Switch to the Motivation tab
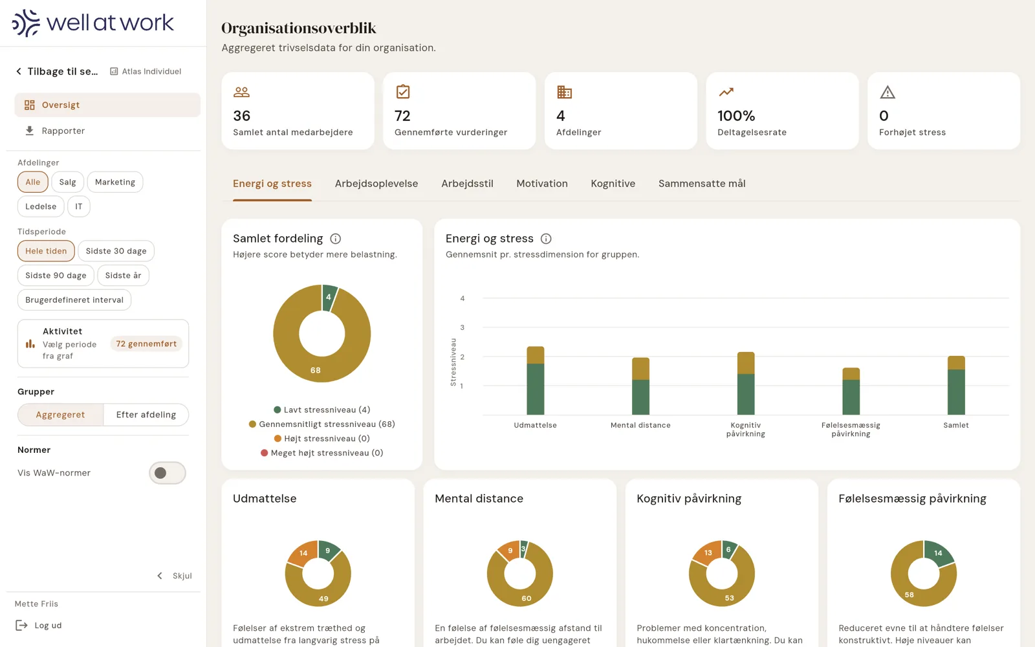 542,184
